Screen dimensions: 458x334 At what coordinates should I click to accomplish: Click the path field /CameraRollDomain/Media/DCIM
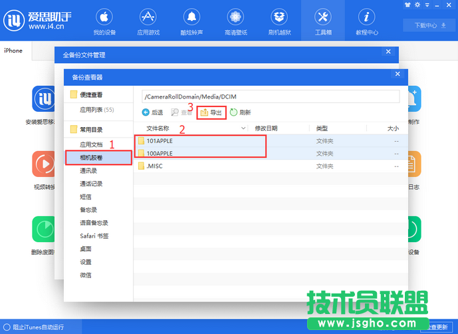pos(271,96)
